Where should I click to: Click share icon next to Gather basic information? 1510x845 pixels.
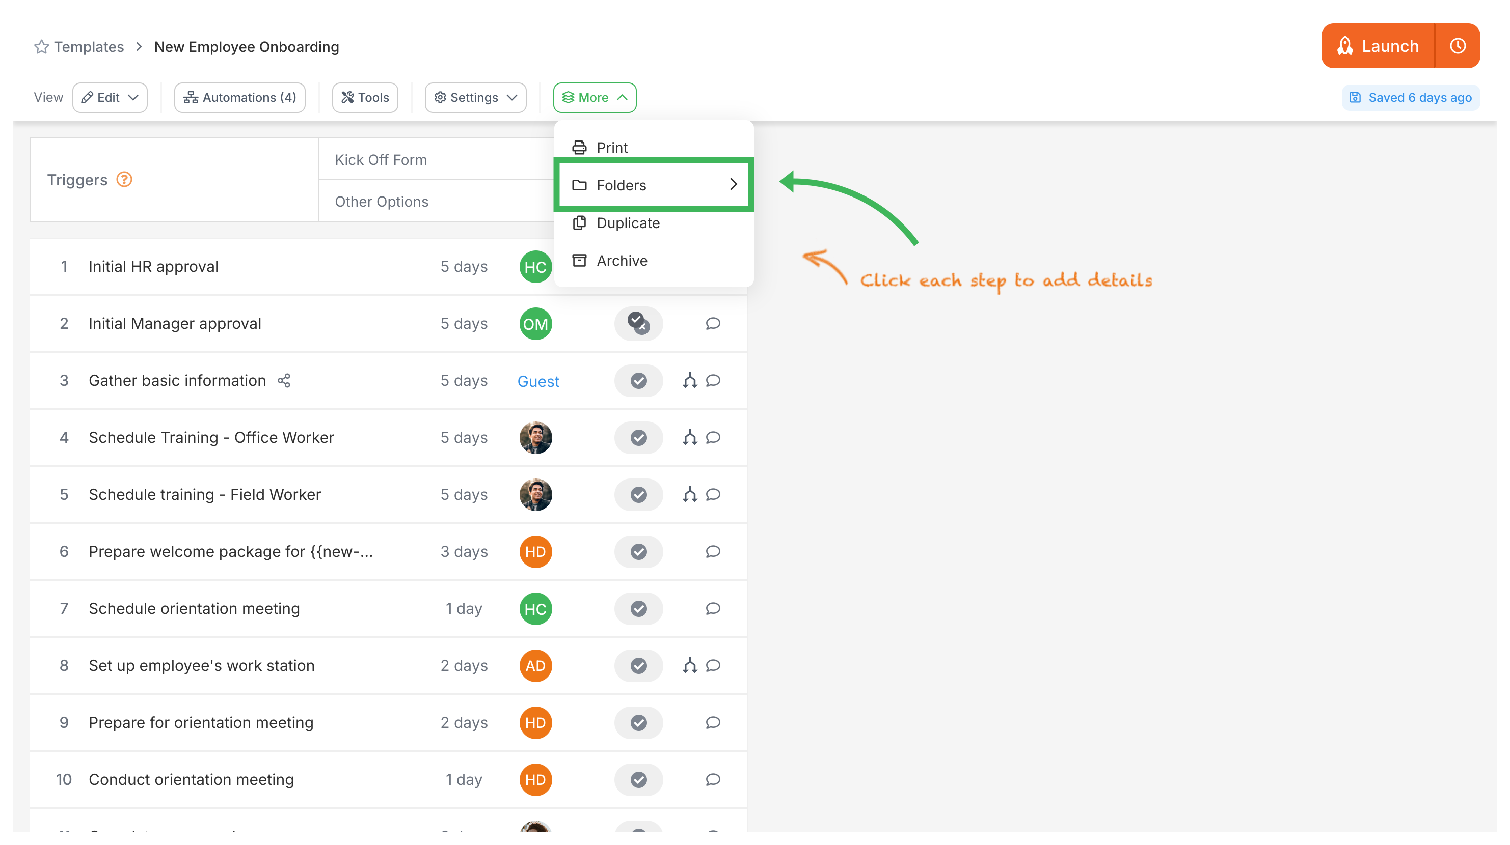284,381
